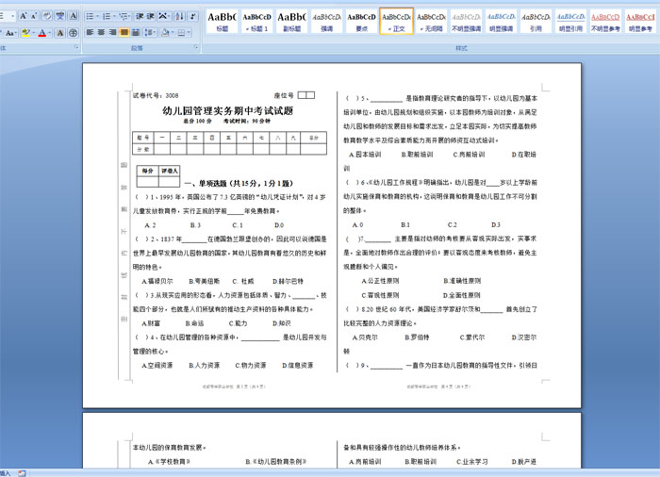Apply the 无间隔 style
The height and width of the screenshot is (477, 660).
pos(432,22)
